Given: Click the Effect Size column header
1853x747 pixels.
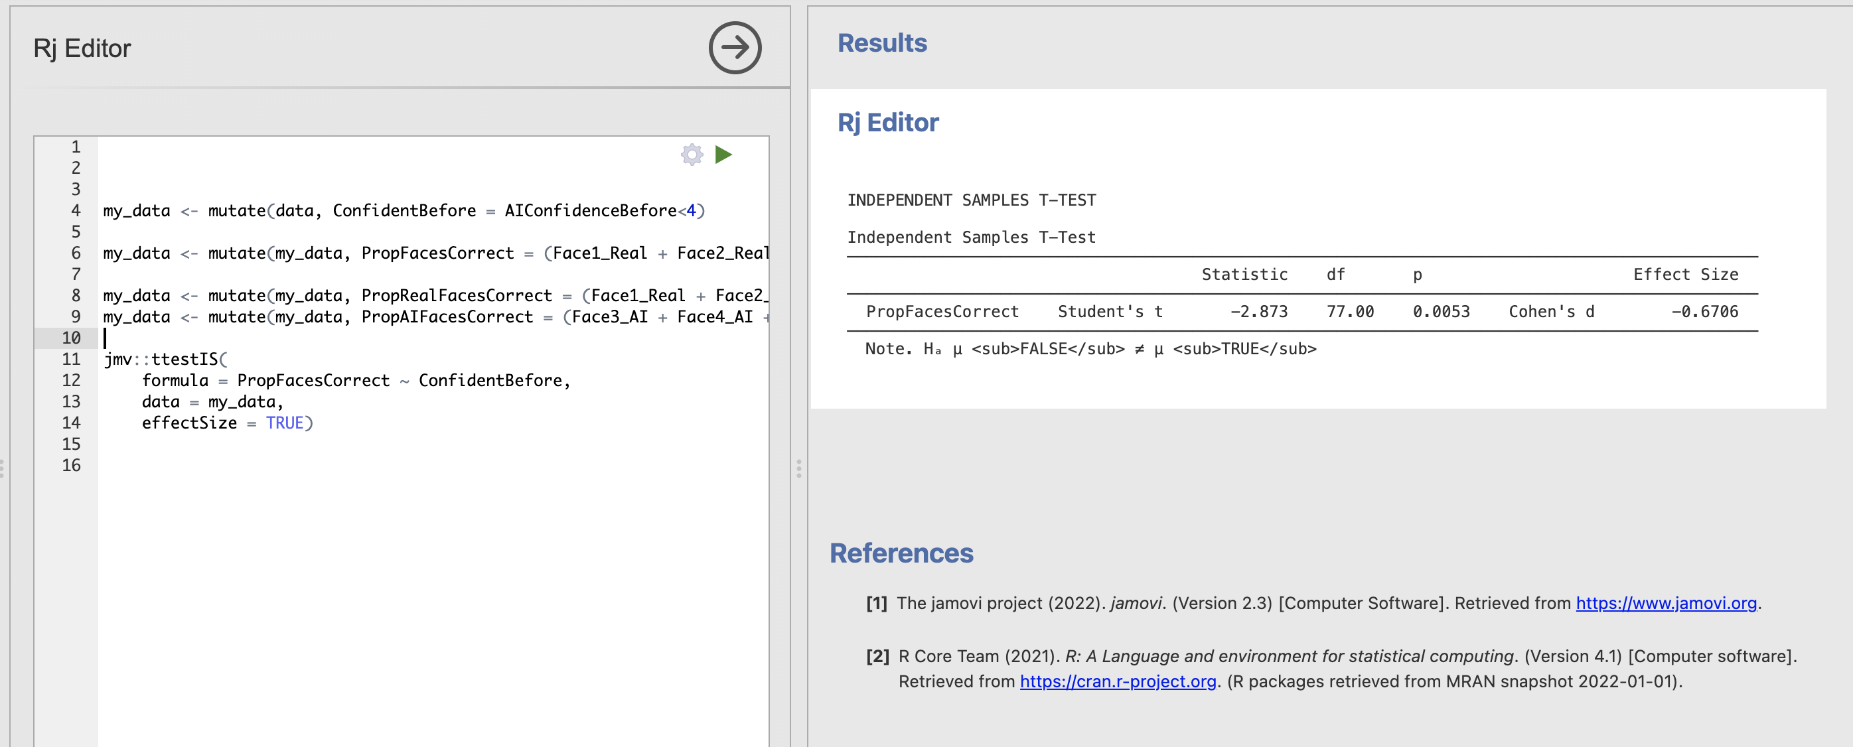Looking at the screenshot, I should 1685,274.
